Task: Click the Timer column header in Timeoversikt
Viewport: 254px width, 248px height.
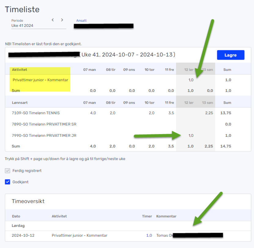Action: pyautogui.click(x=147, y=216)
